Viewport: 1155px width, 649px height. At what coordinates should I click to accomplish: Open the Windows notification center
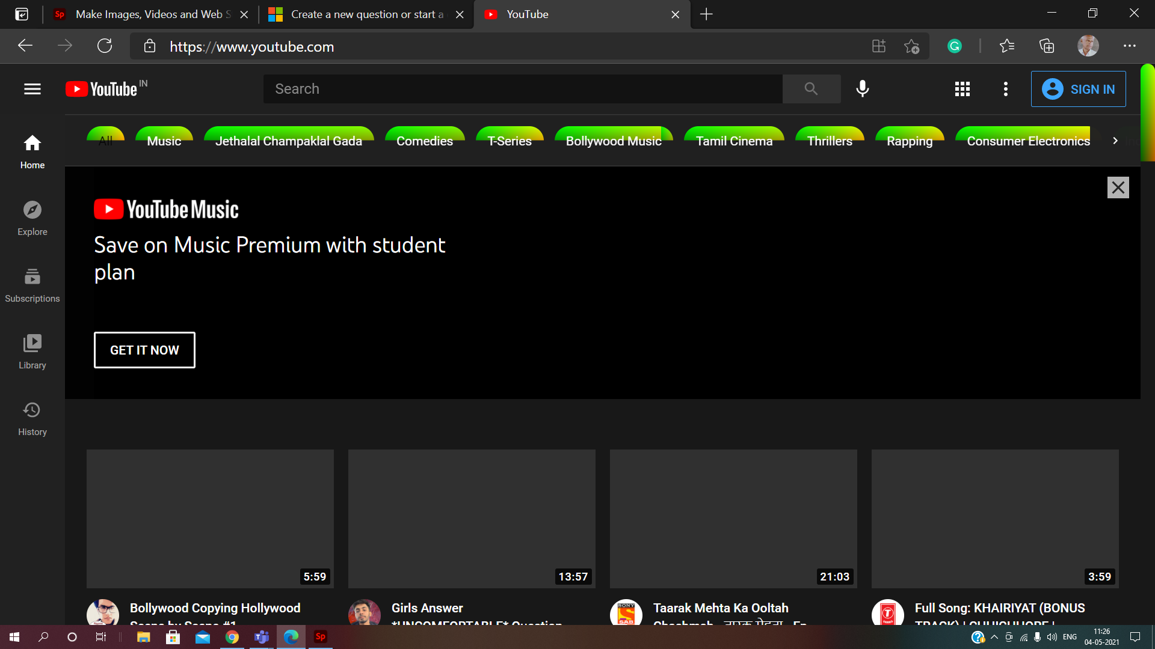click(1135, 637)
